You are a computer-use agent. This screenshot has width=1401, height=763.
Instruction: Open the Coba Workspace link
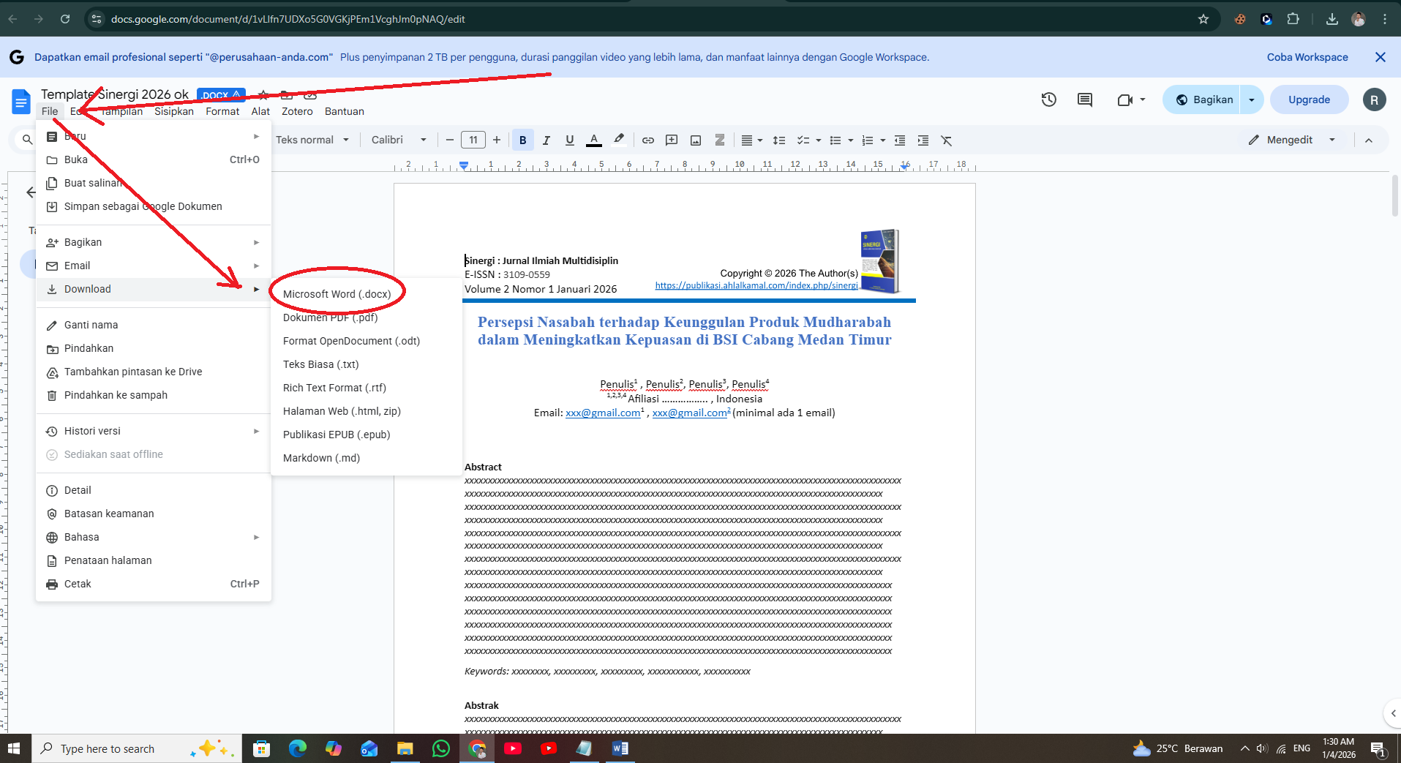coord(1307,57)
